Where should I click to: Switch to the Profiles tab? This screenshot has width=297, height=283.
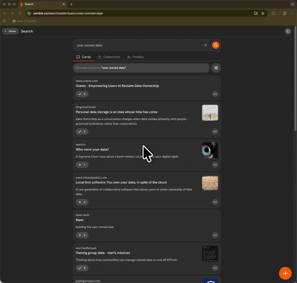point(135,57)
